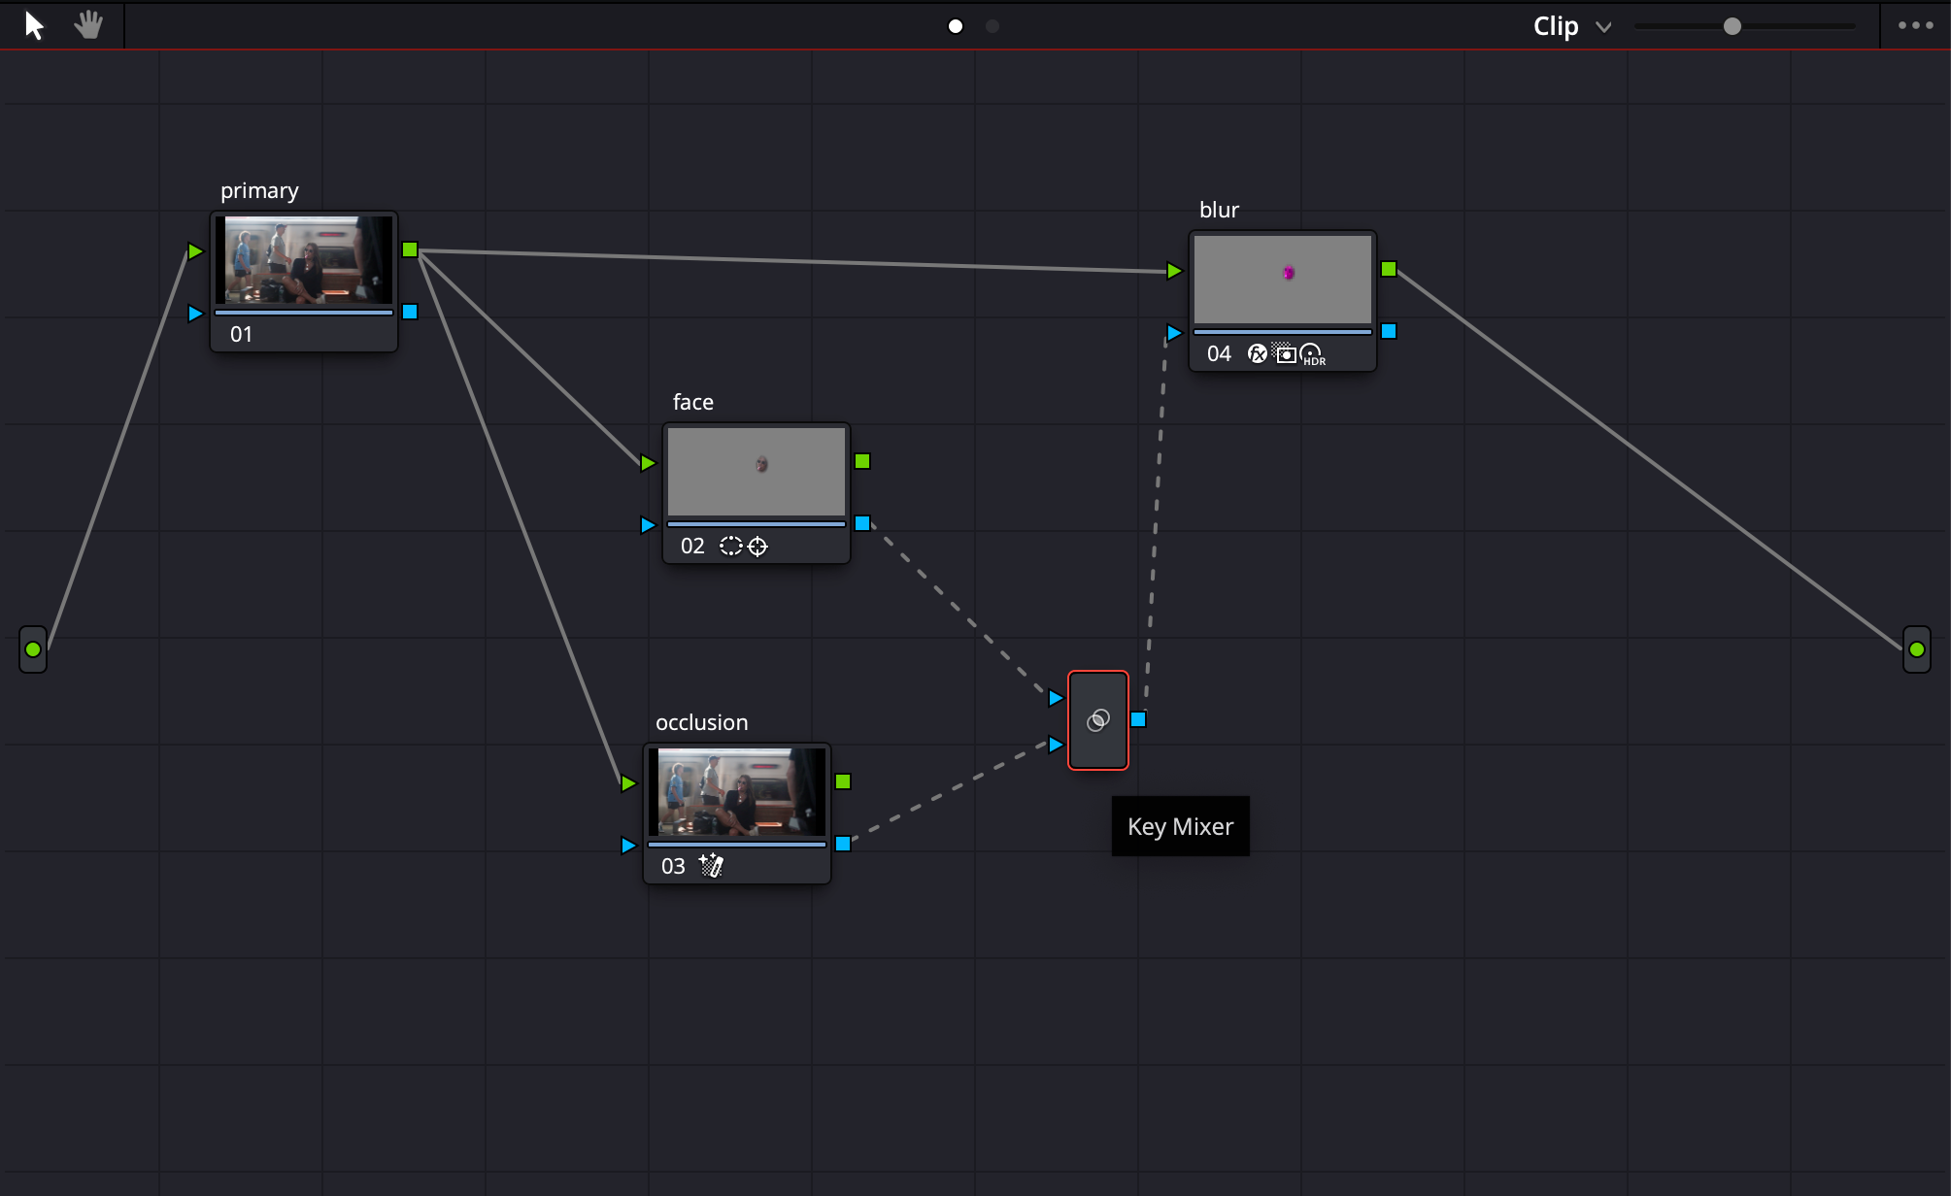Click the Power Window badge on the face node

[733, 546]
